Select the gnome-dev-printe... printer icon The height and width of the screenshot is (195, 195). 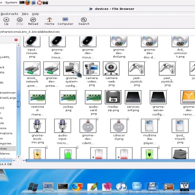click(52, 68)
